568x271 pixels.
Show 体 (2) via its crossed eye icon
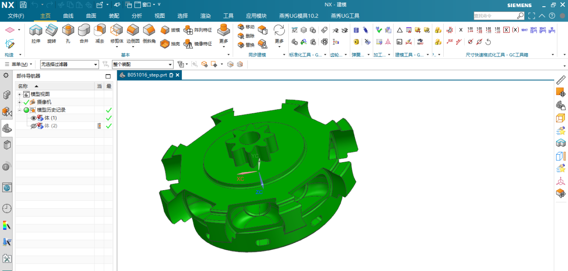tap(33, 126)
